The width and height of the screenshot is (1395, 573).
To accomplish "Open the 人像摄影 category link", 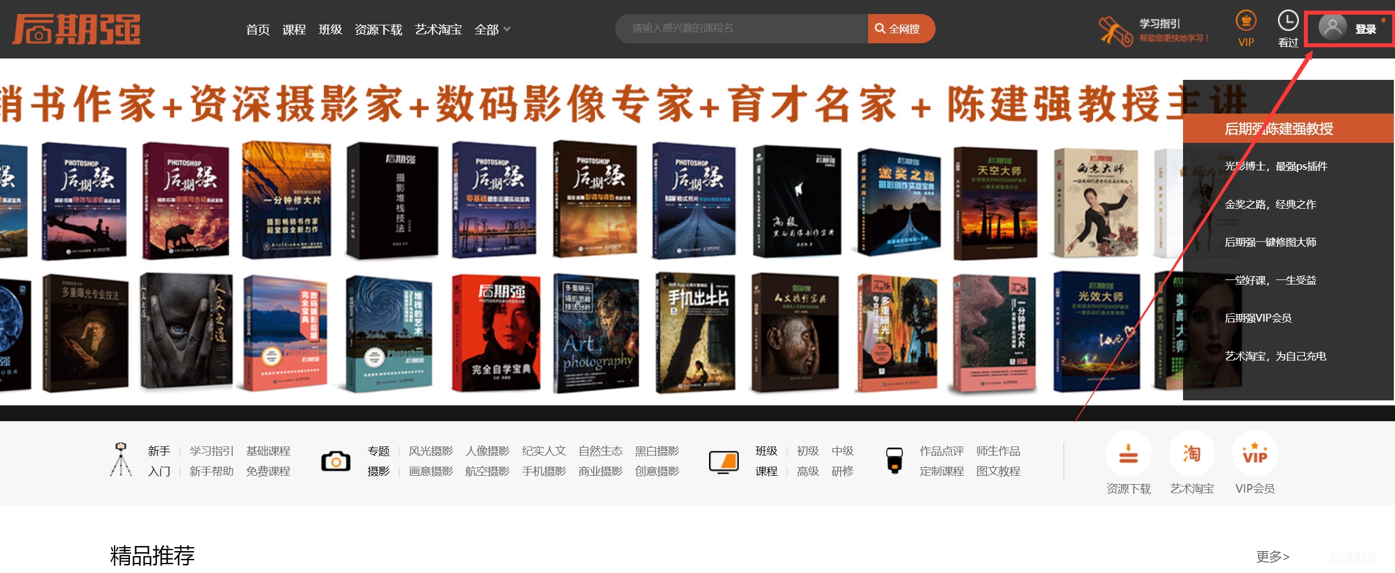I will click(x=487, y=451).
